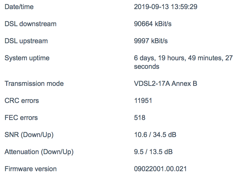
Task: Click the System uptime label
Action: click(27, 58)
